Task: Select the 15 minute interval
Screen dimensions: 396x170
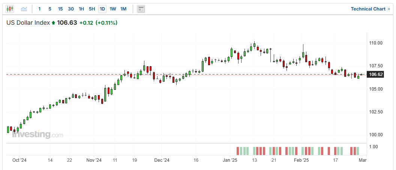Action: (60, 9)
